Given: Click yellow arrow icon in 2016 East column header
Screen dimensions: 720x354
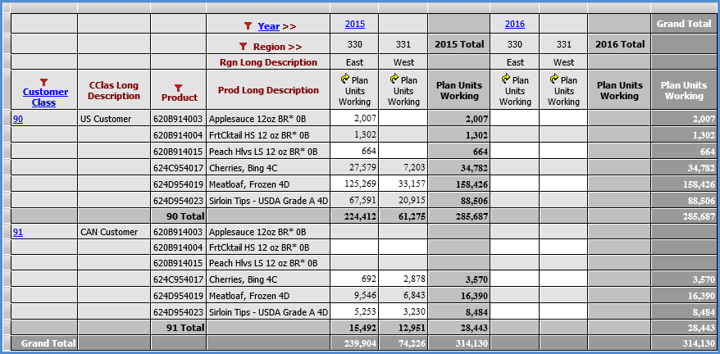Looking at the screenshot, I should 506,79.
